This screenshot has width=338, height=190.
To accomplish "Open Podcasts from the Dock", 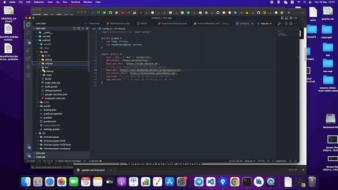I will [121, 182].
